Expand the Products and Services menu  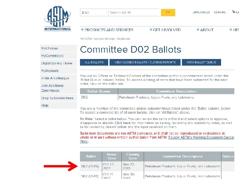[107, 30]
